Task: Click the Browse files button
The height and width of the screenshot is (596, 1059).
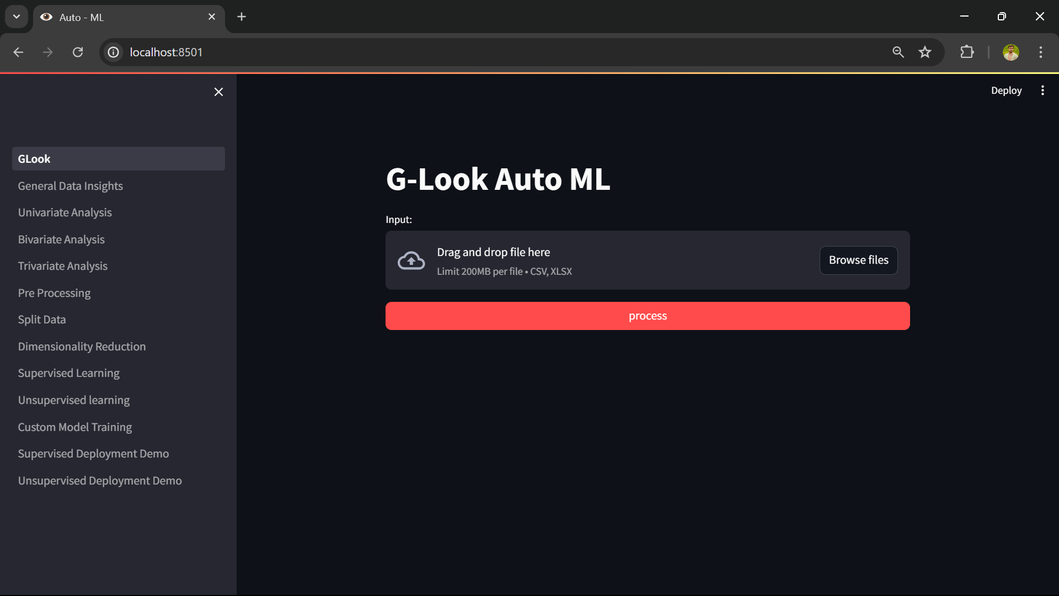Action: (858, 260)
